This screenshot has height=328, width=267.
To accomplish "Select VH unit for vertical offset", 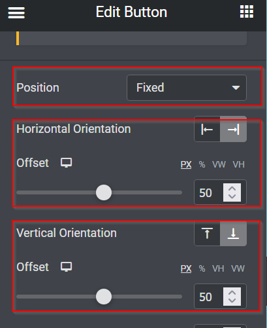I will click(218, 268).
